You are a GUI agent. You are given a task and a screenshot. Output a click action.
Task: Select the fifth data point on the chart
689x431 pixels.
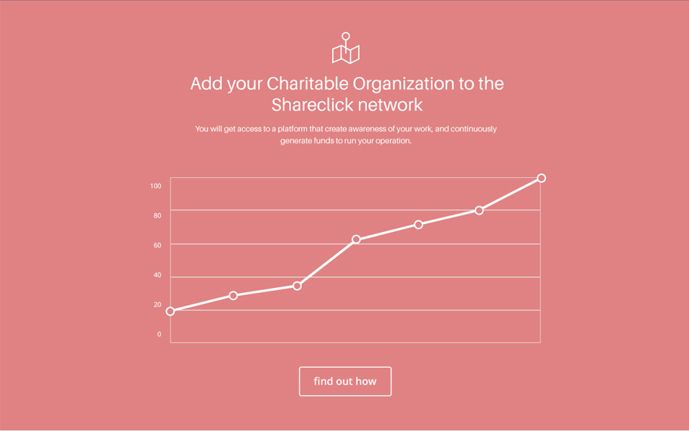(418, 225)
